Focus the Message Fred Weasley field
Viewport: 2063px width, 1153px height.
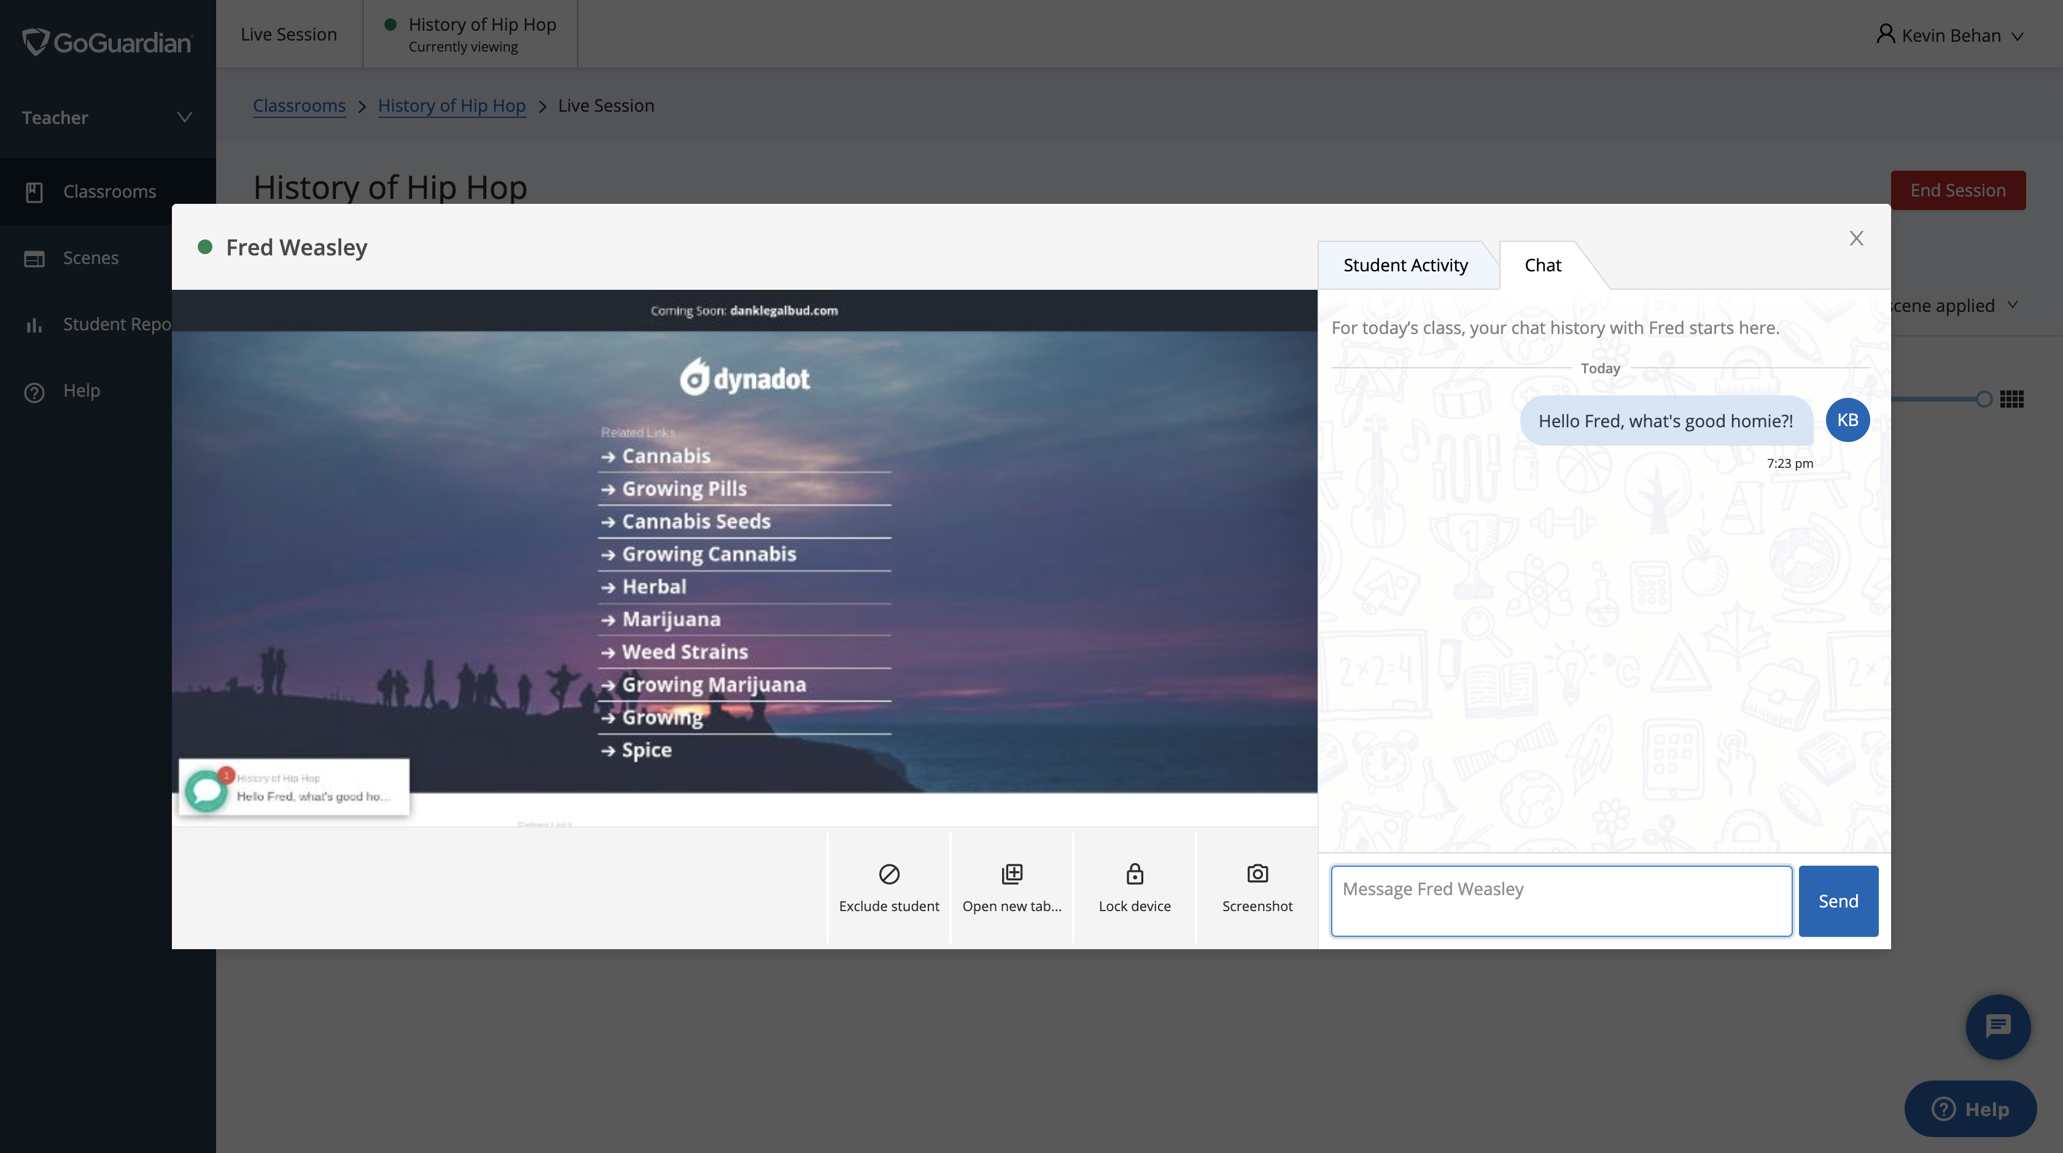[x=1560, y=900]
